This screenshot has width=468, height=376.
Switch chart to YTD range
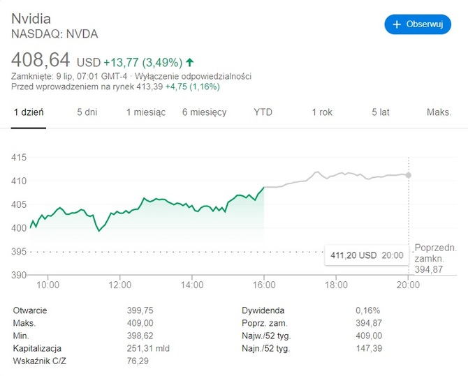tap(263, 112)
